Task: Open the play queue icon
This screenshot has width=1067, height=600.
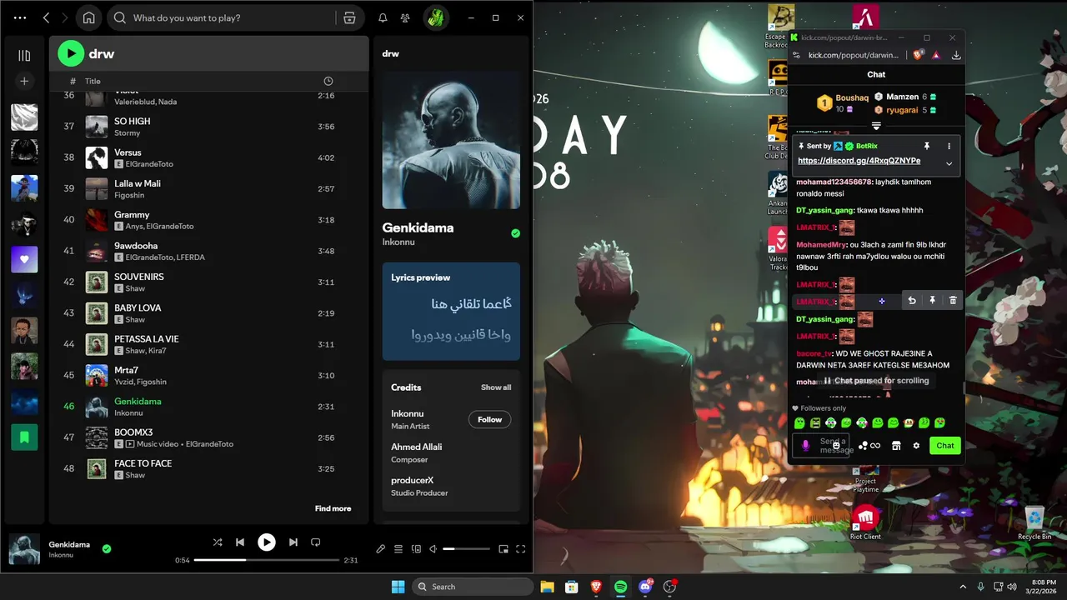Action: (398, 548)
